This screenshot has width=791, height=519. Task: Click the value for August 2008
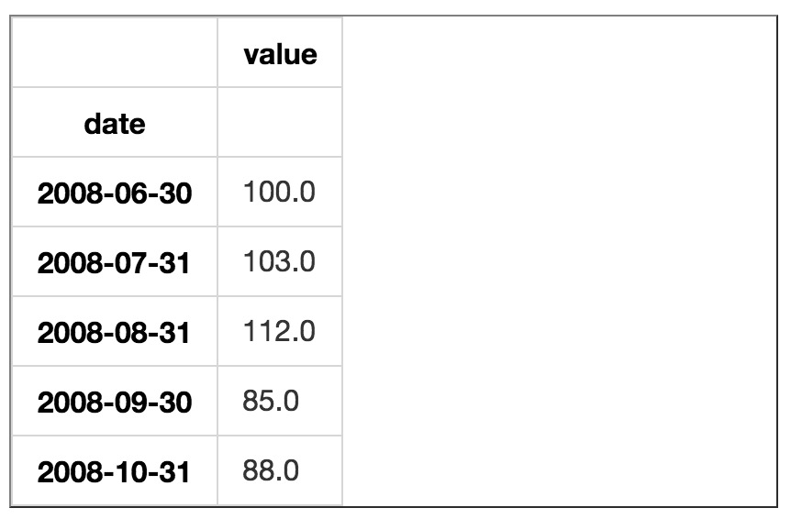(x=280, y=332)
